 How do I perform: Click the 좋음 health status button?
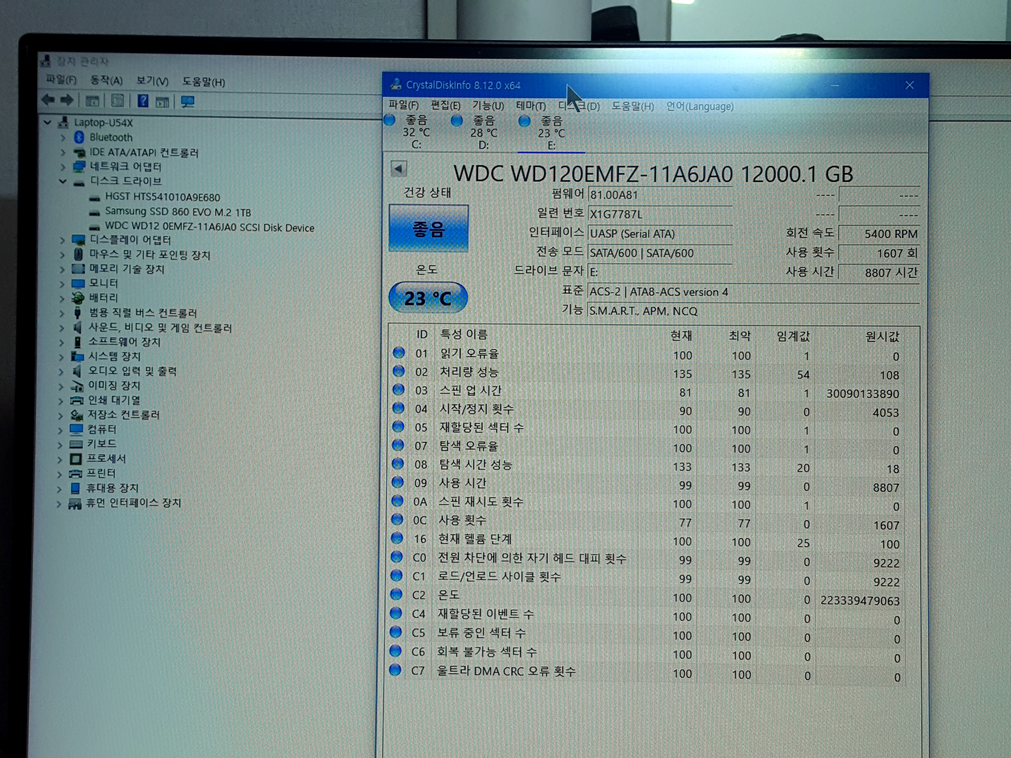pyautogui.click(x=428, y=228)
